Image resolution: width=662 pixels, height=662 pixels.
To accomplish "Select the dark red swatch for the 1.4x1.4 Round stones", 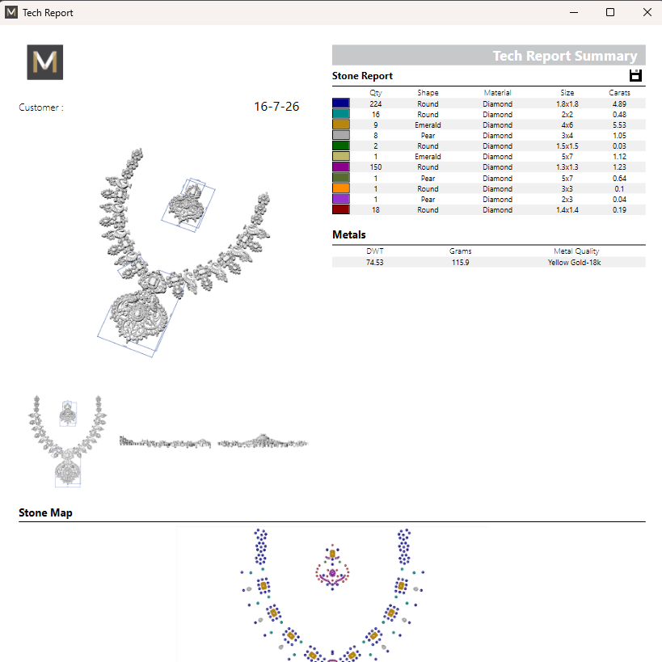I will tap(341, 209).
